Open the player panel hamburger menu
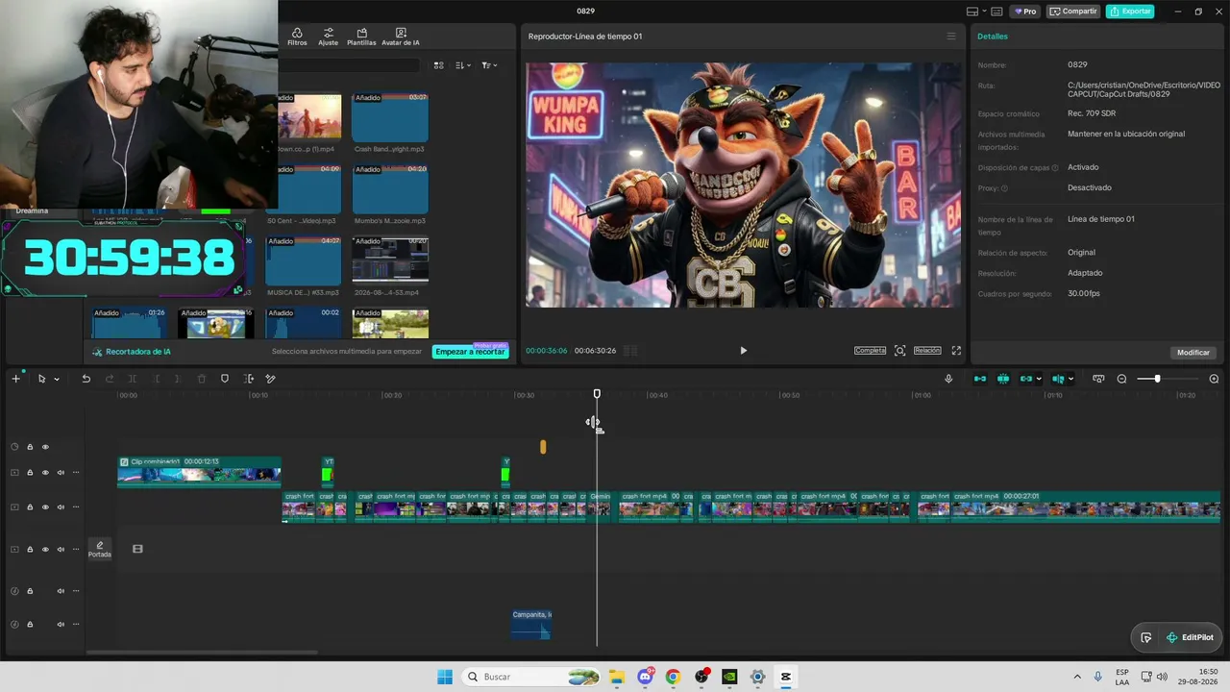Image resolution: width=1230 pixels, height=692 pixels. (x=951, y=37)
